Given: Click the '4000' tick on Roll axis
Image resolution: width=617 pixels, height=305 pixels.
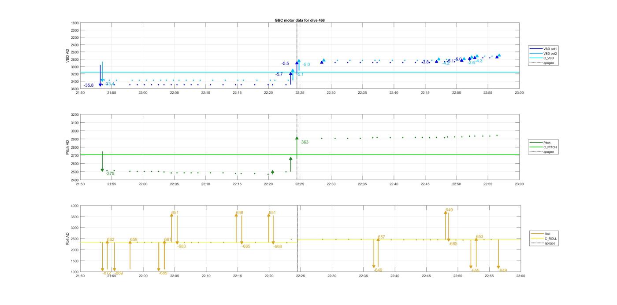Looking at the screenshot, I should click(75, 206).
